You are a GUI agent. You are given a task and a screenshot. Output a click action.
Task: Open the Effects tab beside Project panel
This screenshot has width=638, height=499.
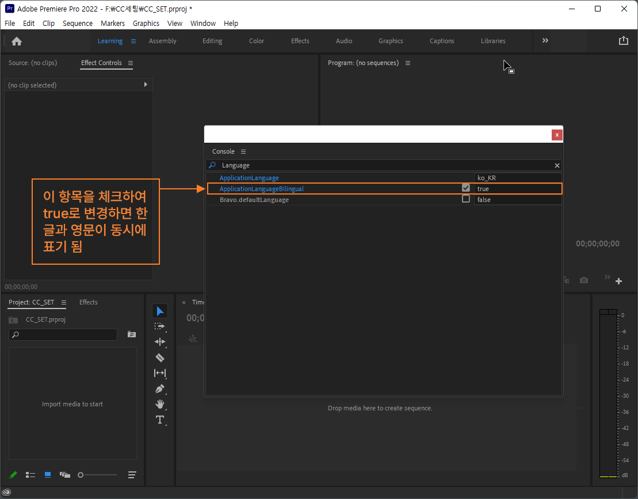88,302
